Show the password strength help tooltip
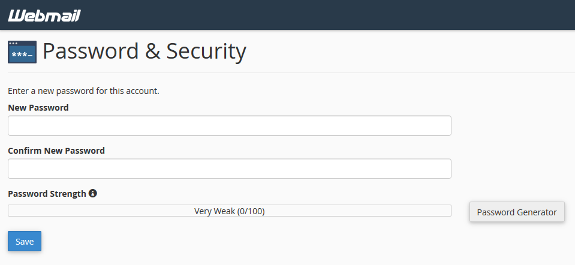Screen dimensions: 575x265 tap(93, 193)
